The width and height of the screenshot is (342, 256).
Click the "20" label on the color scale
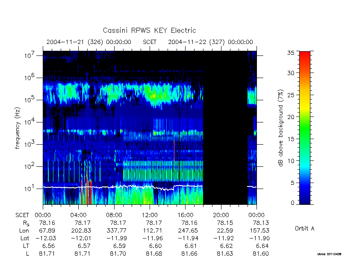291,117
